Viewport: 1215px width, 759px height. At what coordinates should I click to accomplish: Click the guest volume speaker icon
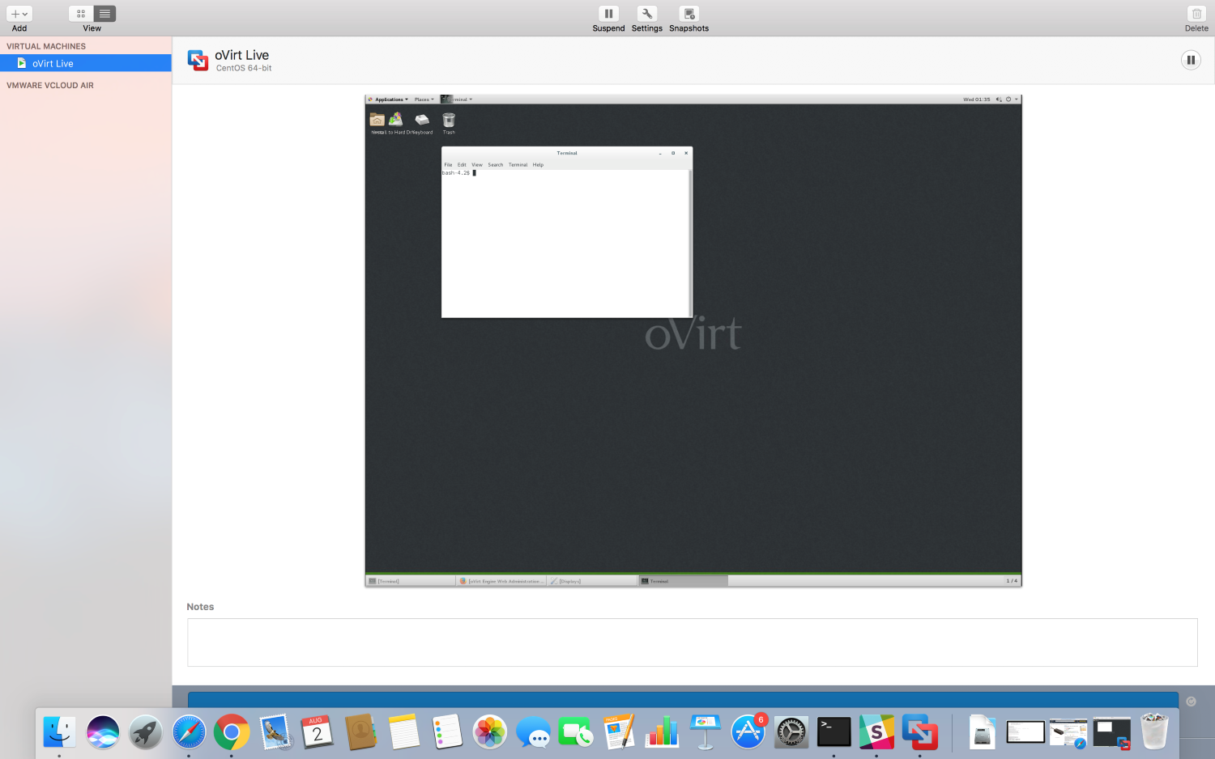tap(999, 100)
